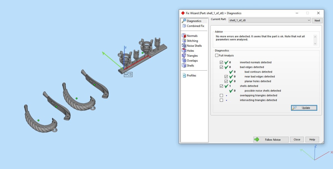Image resolution: width=333 pixels, height=169 pixels.
Task: Select the Overlaps icon
Action: coord(184,61)
